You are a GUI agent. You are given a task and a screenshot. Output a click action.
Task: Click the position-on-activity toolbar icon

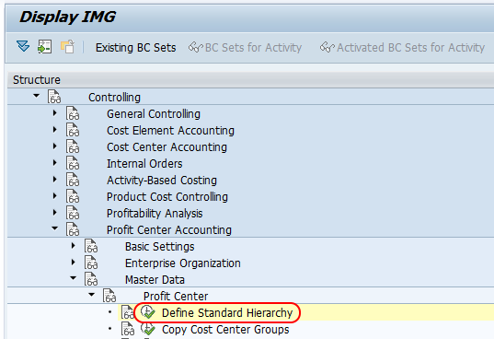point(44,47)
